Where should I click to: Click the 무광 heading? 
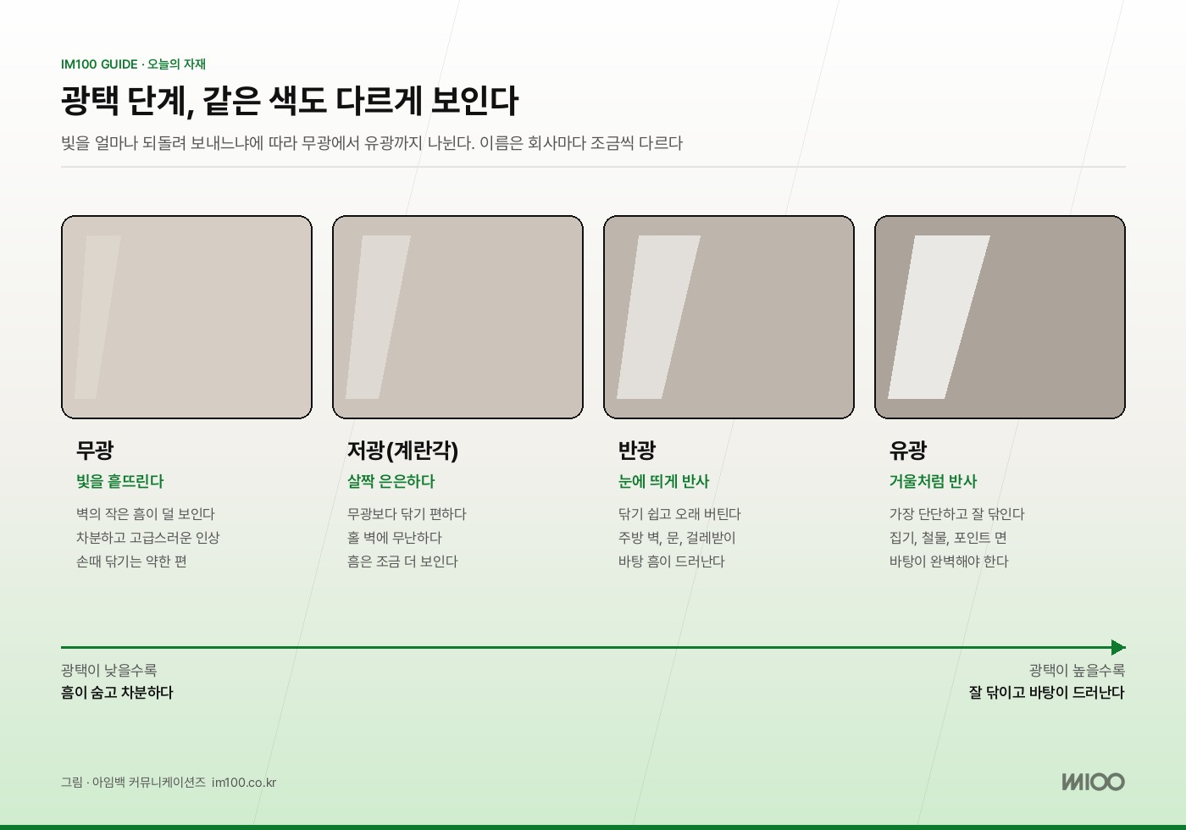[x=95, y=450]
